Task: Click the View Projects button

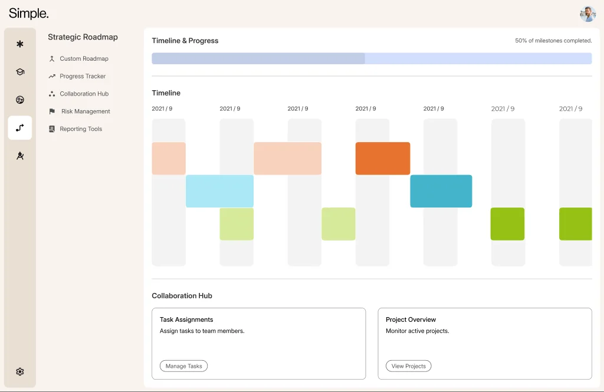Action: point(409,366)
